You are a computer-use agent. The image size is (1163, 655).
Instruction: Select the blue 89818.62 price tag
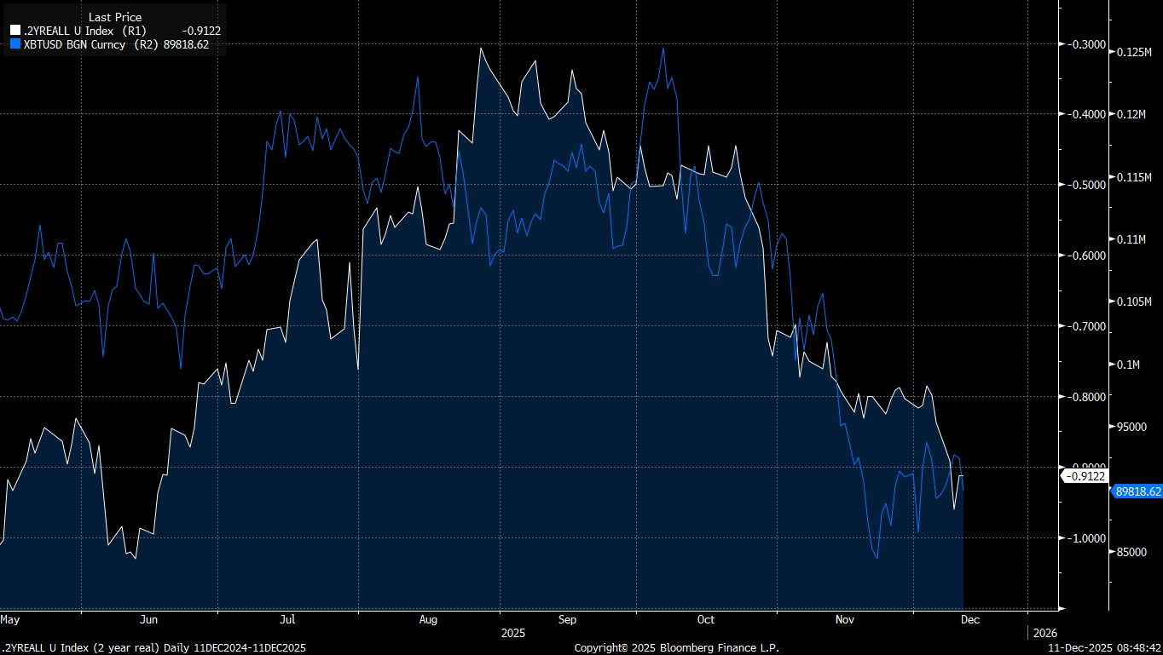(1137, 492)
